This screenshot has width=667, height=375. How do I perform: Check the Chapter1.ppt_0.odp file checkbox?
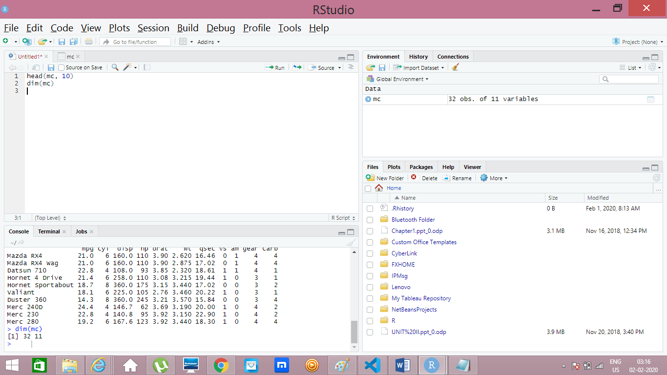pos(370,231)
